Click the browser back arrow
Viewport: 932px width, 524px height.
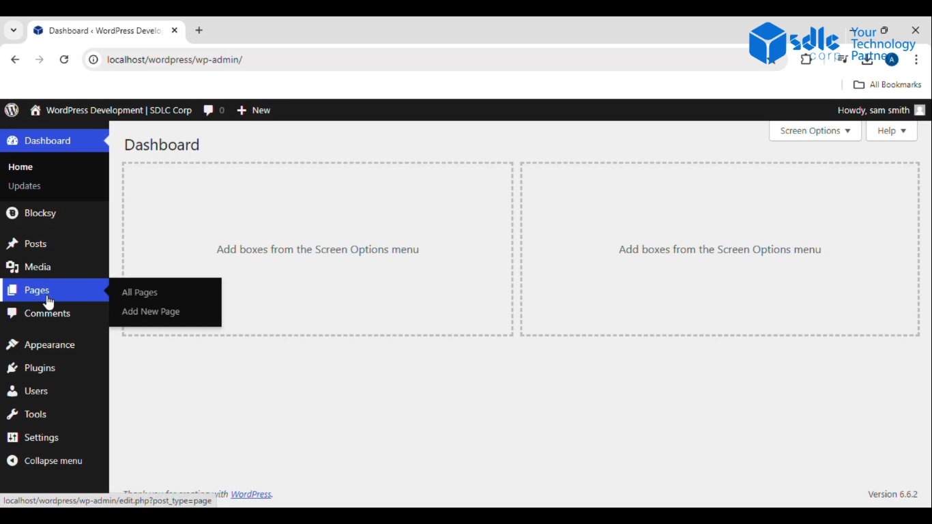click(15, 59)
